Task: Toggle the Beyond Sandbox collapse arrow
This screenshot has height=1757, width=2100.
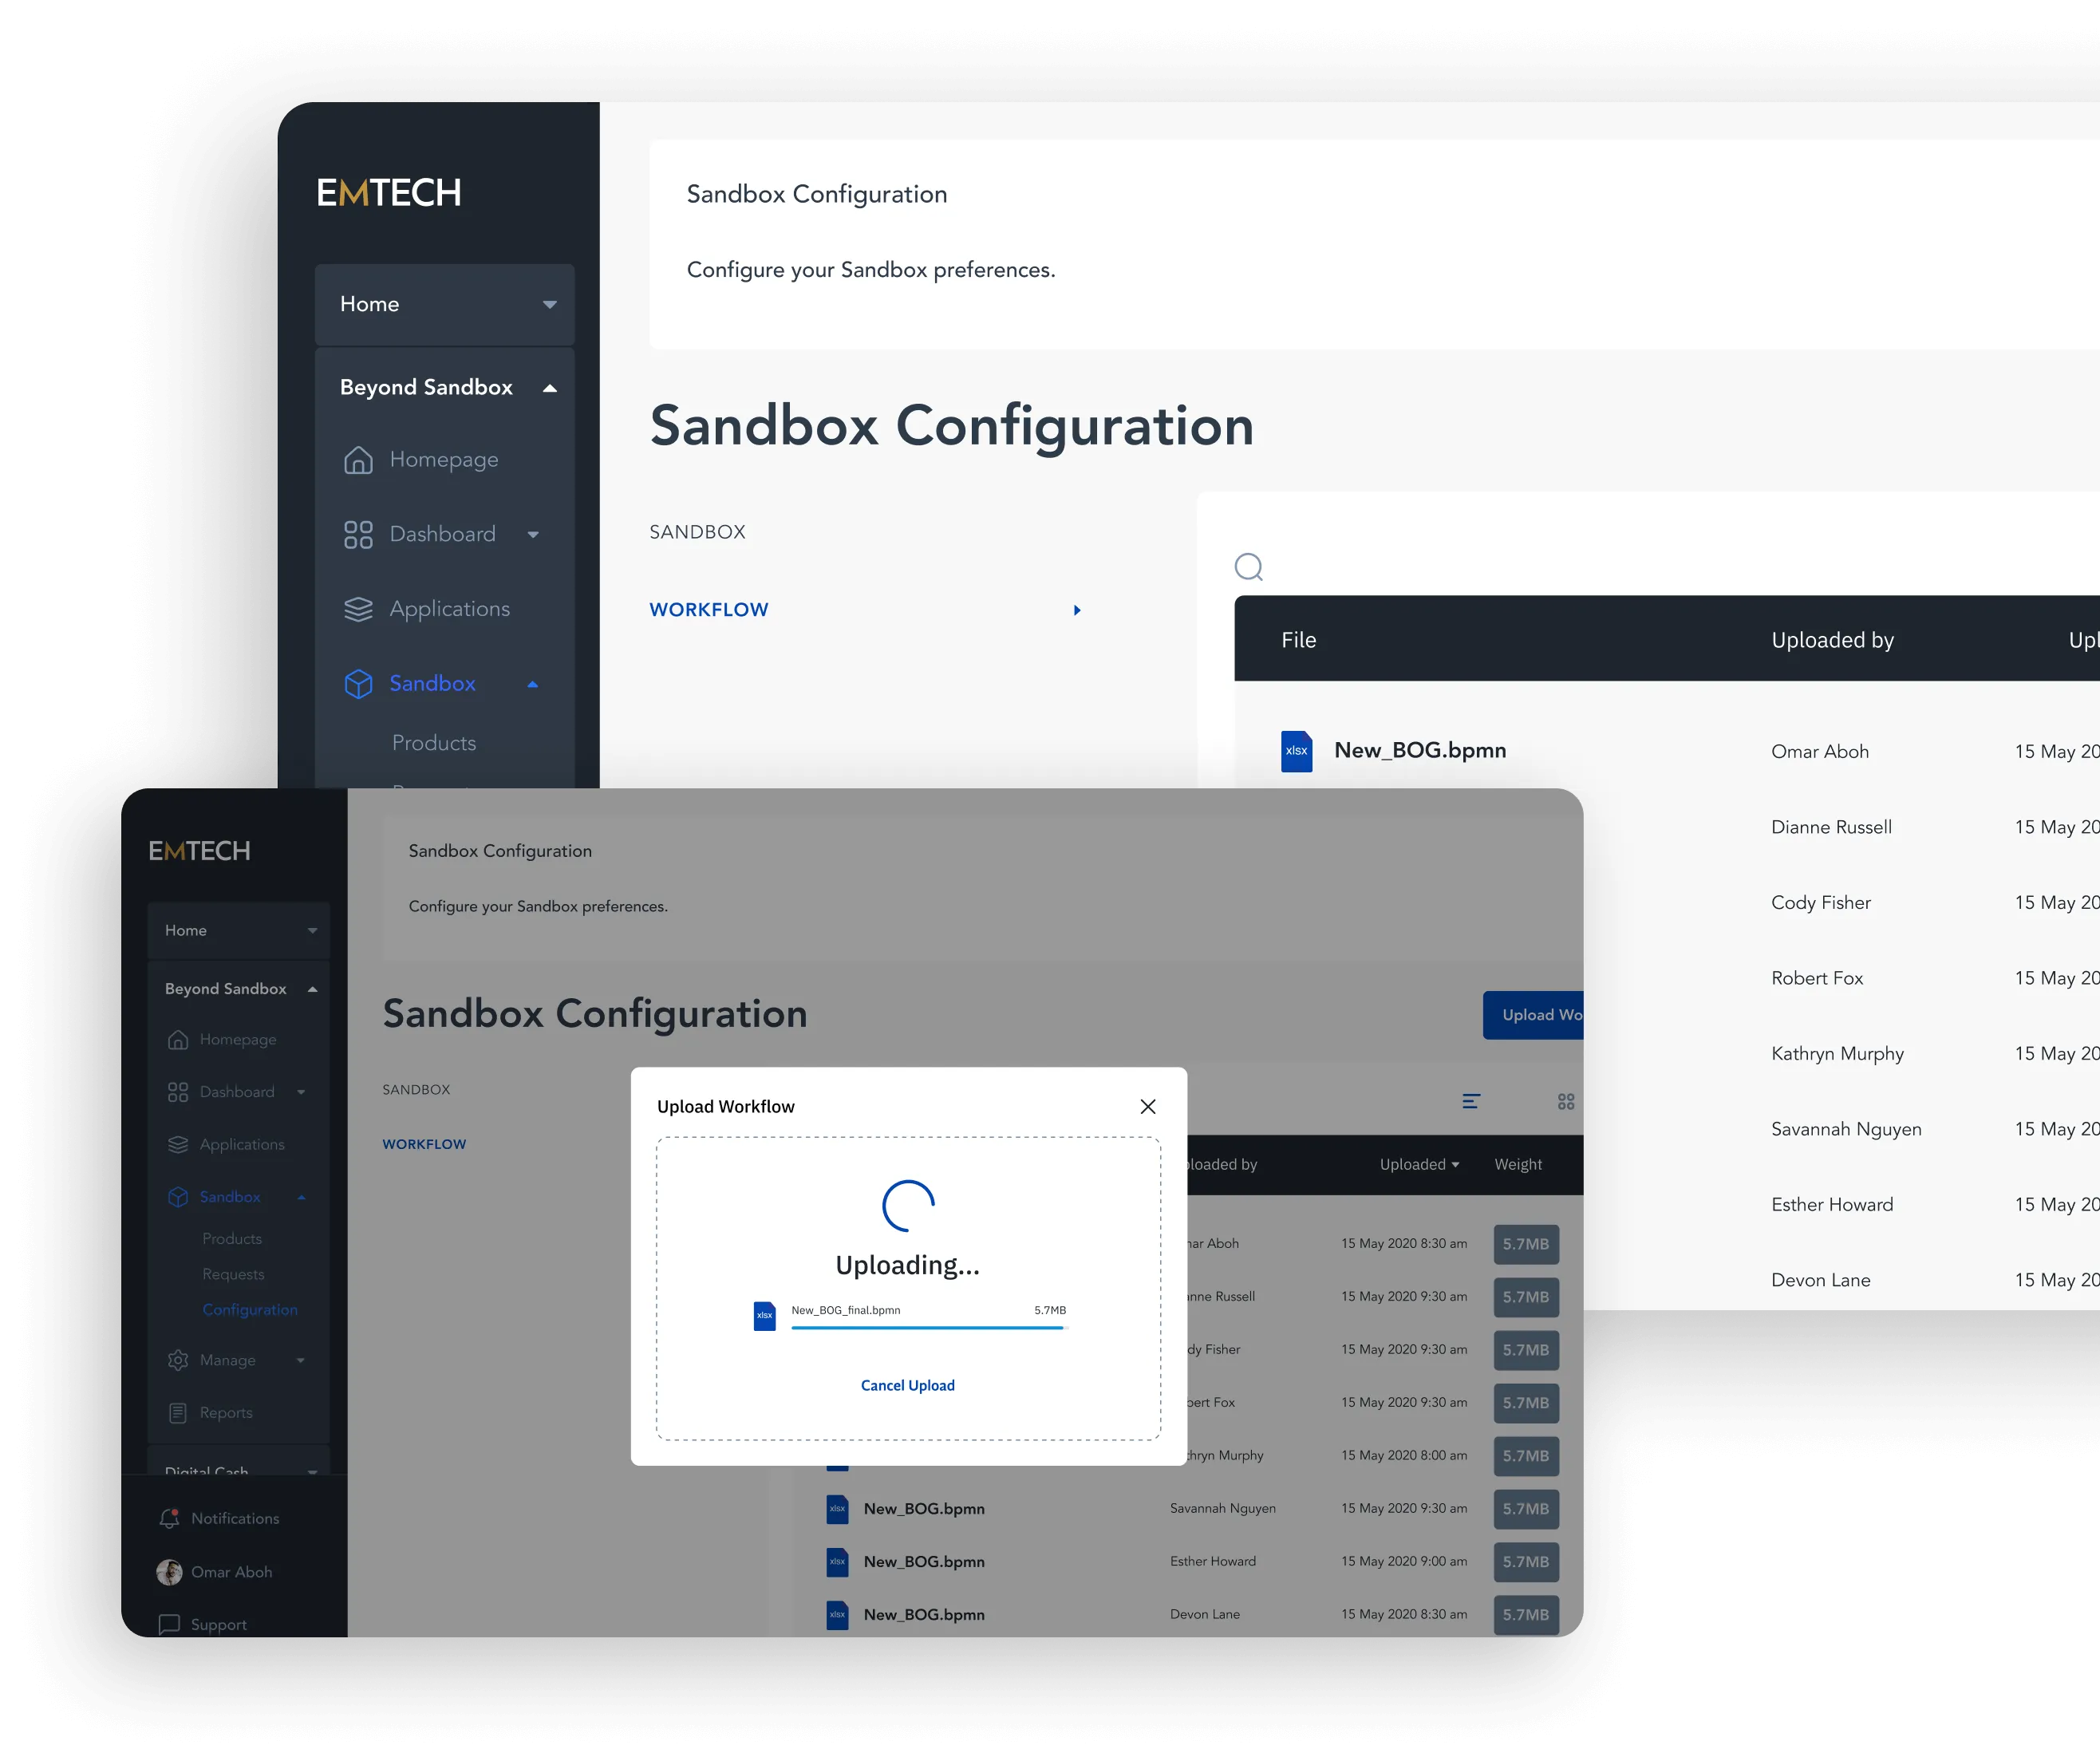Action: click(555, 387)
